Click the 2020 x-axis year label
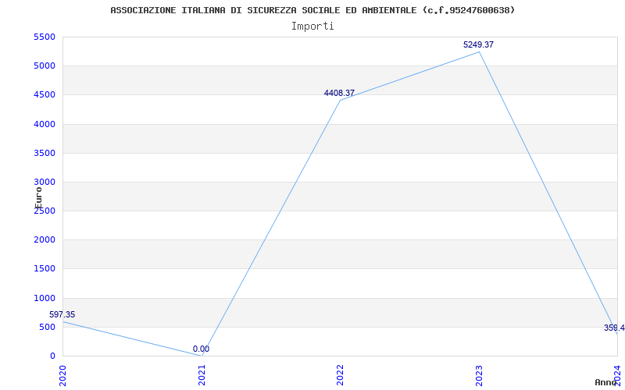625x390 pixels. coord(62,376)
